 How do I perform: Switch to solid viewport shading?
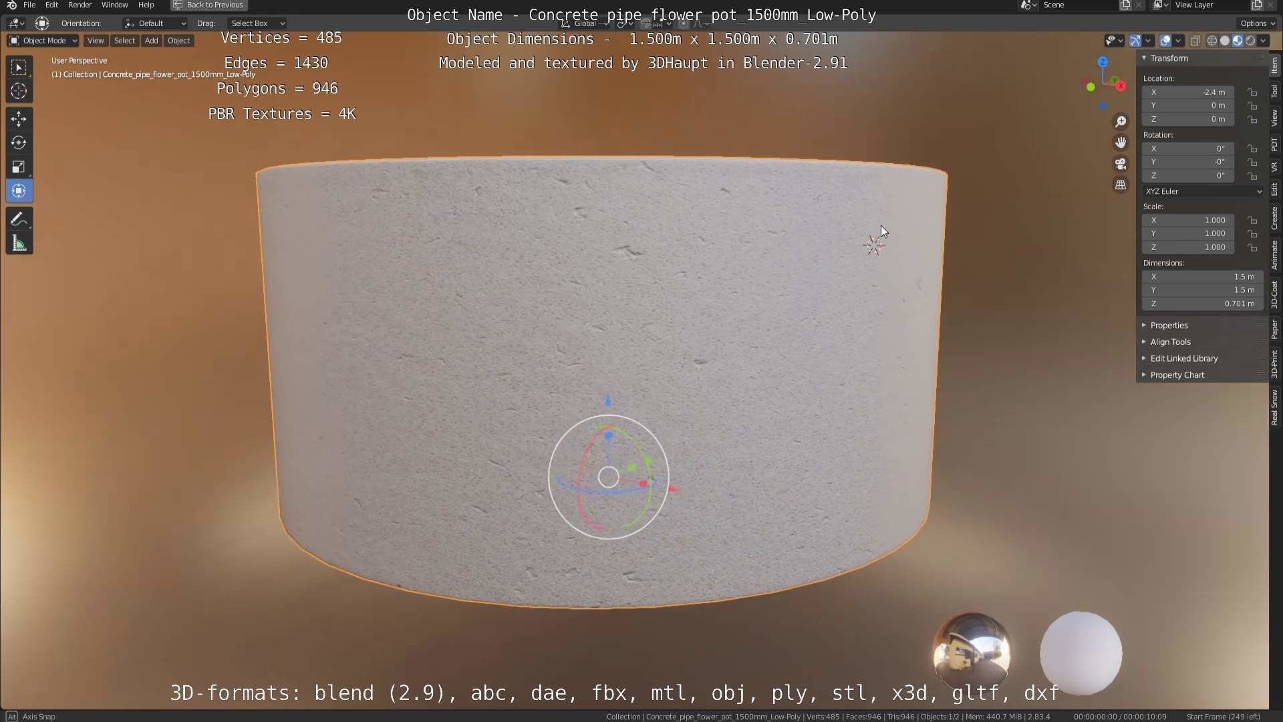coord(1225,41)
